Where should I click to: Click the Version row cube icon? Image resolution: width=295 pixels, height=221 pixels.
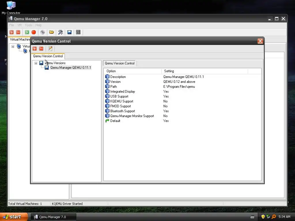pos(107,81)
